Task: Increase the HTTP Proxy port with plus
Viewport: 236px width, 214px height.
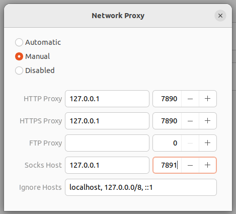Action: tap(207, 99)
